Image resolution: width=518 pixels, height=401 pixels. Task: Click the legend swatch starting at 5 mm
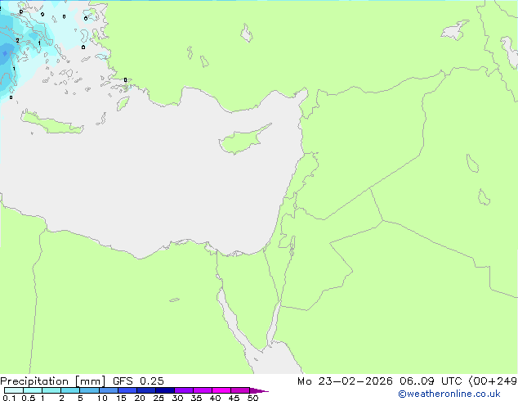(89, 390)
